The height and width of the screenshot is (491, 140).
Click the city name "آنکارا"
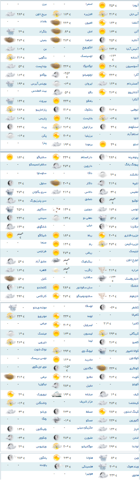[x=135, y=100]
